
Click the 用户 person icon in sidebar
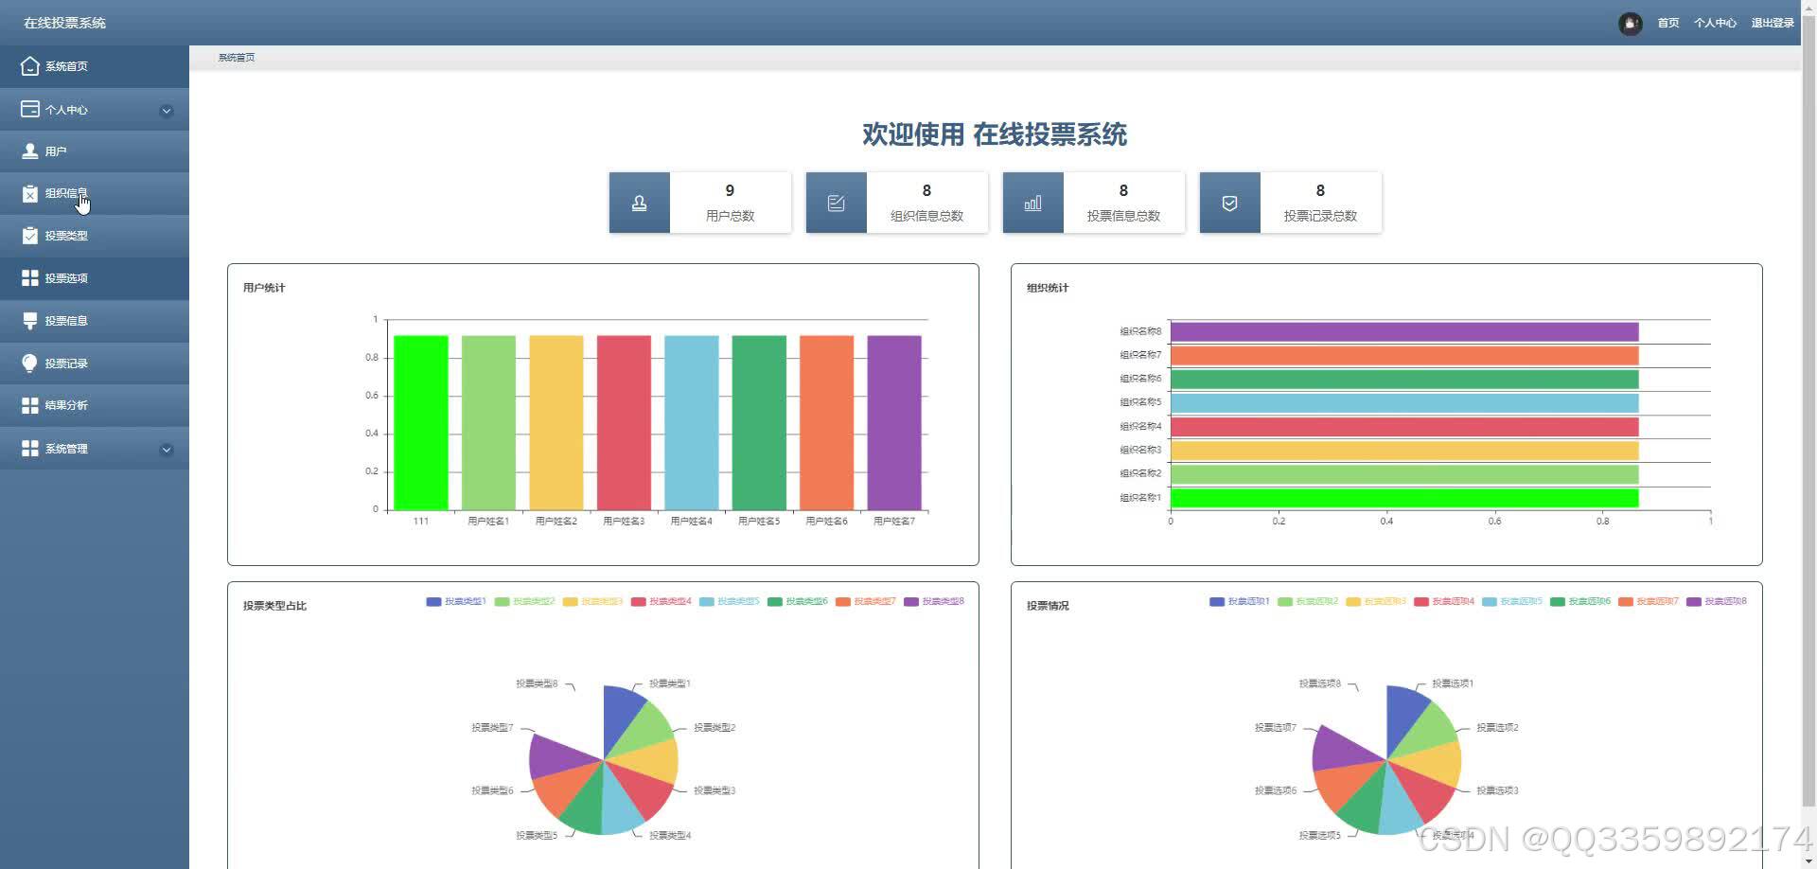pyautogui.click(x=30, y=151)
